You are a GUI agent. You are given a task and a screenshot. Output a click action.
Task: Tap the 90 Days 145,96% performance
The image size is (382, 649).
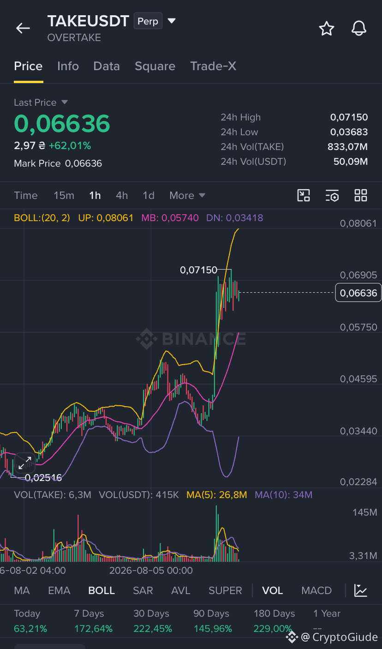pos(213,621)
